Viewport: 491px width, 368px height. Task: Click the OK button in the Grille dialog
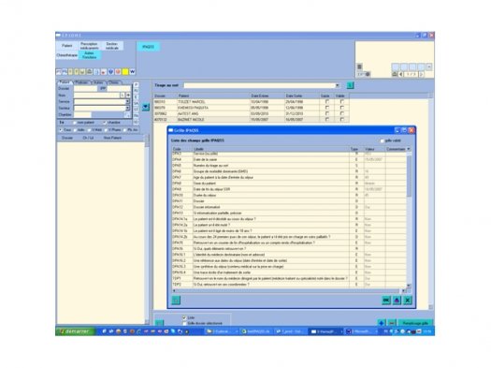pos(386,301)
